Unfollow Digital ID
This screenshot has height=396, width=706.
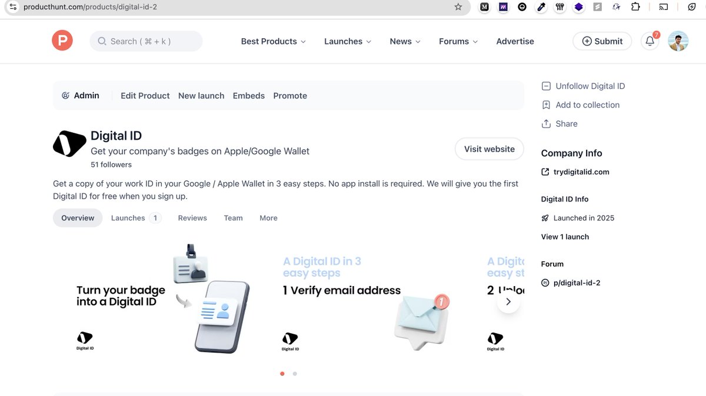point(583,86)
